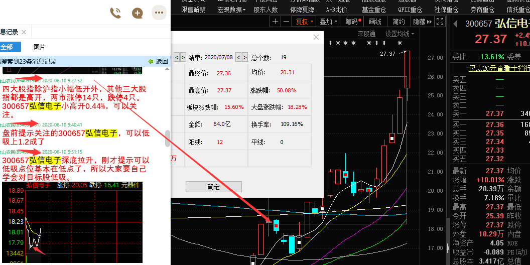Image resolution: width=530 pixels, height=265 pixels.
Task: Click 金额 value 64.0亿 in dialog
Action: point(222,124)
